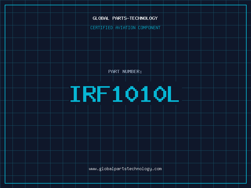
Task: Click the first digit 0 in part number
Action: tap(132, 94)
